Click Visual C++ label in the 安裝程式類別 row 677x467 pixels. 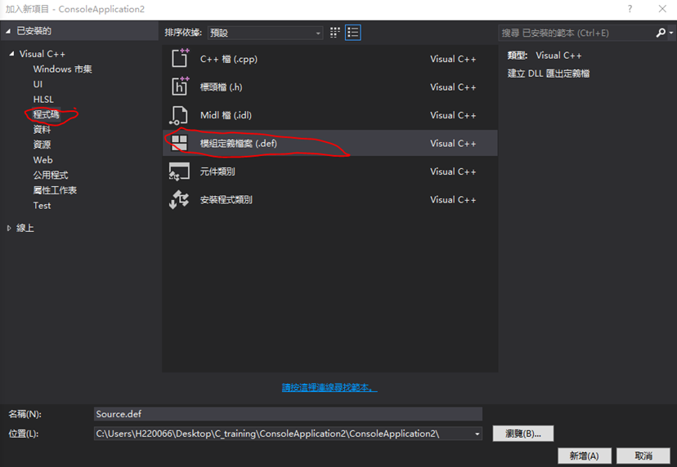453,200
